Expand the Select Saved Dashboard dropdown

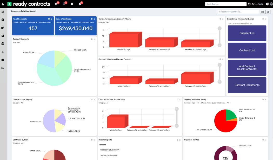tap(238, 12)
